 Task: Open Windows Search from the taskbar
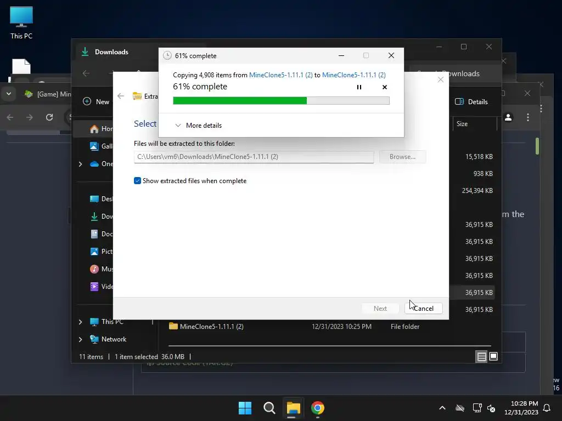[x=269, y=408]
